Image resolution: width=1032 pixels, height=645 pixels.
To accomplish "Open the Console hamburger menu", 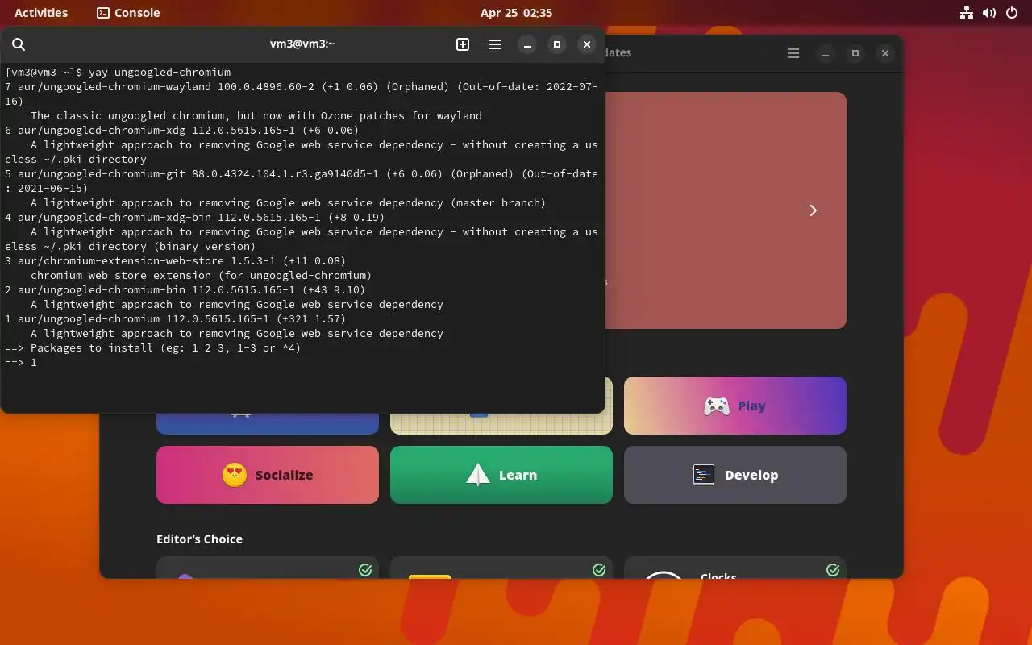I will tap(495, 44).
